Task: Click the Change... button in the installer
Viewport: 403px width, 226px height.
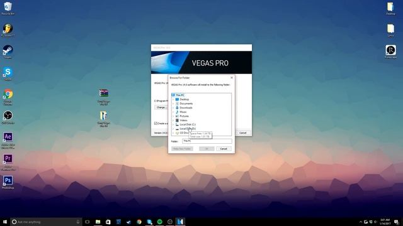Action: pos(161,107)
